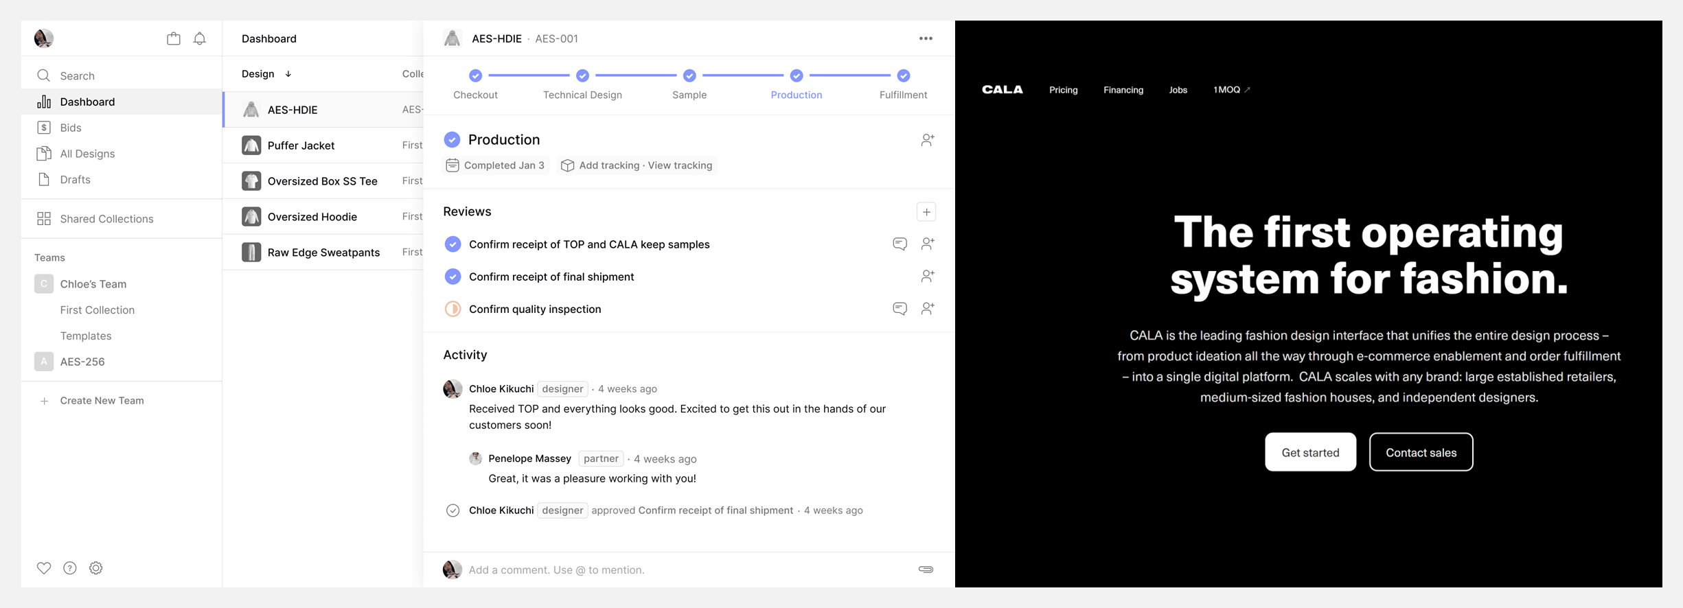Image resolution: width=1683 pixels, height=608 pixels.
Task: Click the calendar icon beside Completed Jan 3
Action: [453, 165]
